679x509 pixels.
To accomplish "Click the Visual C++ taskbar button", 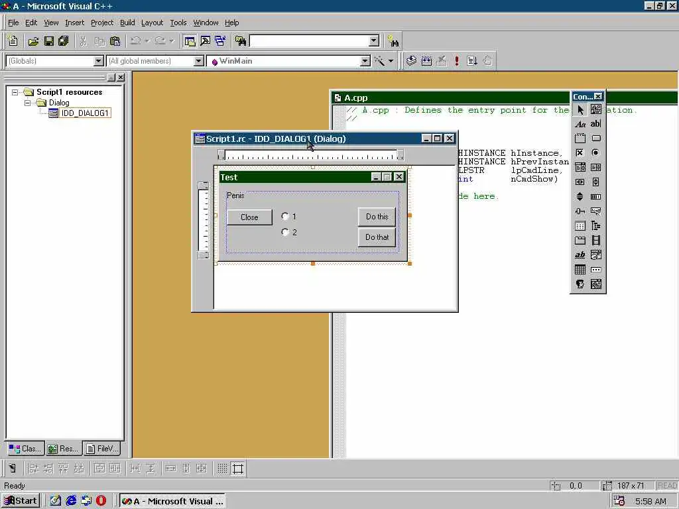I will pyautogui.click(x=172, y=501).
